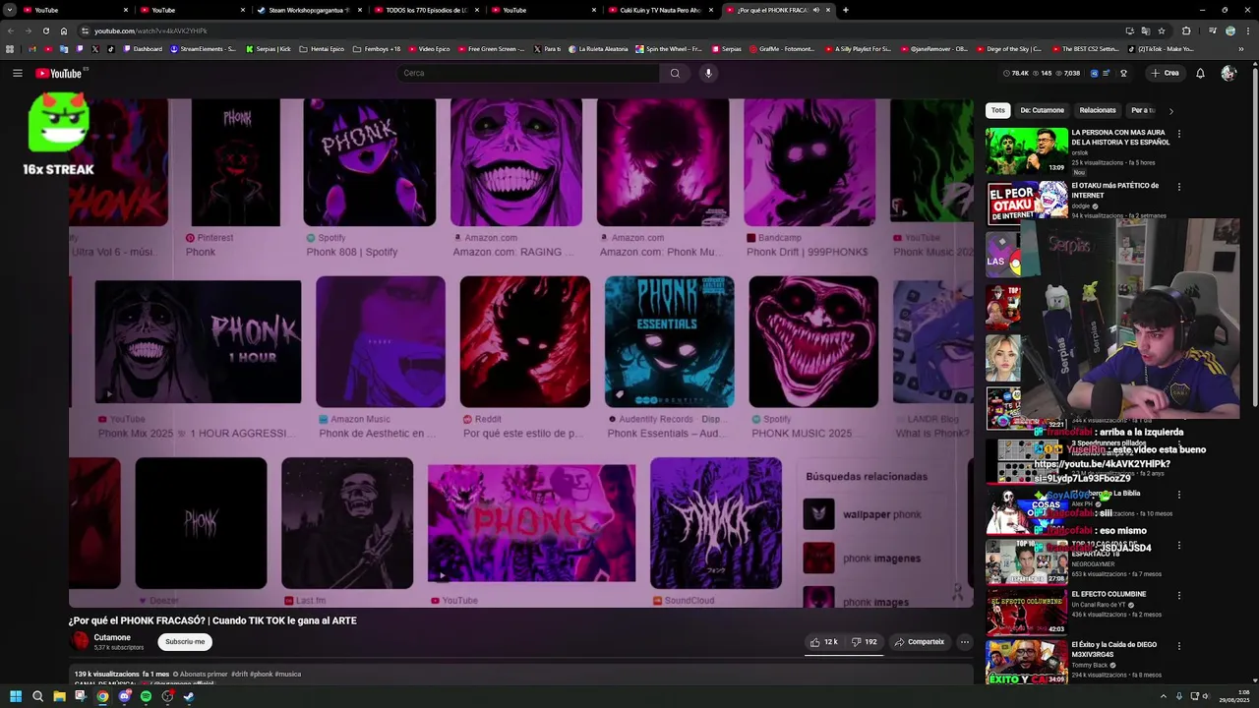Screen dimensions: 1259x708
Task: Open options for EL EFECTO COLUMBINE video
Action: (x=1178, y=596)
